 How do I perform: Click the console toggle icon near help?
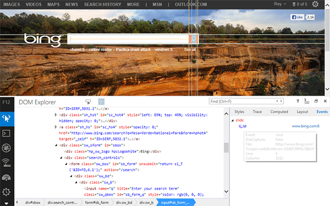pyautogui.click(x=307, y=101)
